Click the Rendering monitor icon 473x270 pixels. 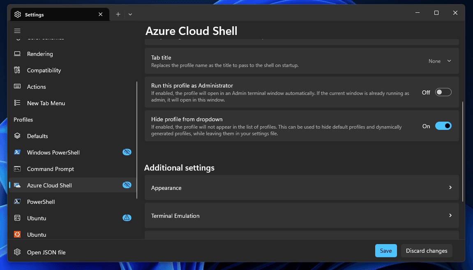tap(17, 54)
